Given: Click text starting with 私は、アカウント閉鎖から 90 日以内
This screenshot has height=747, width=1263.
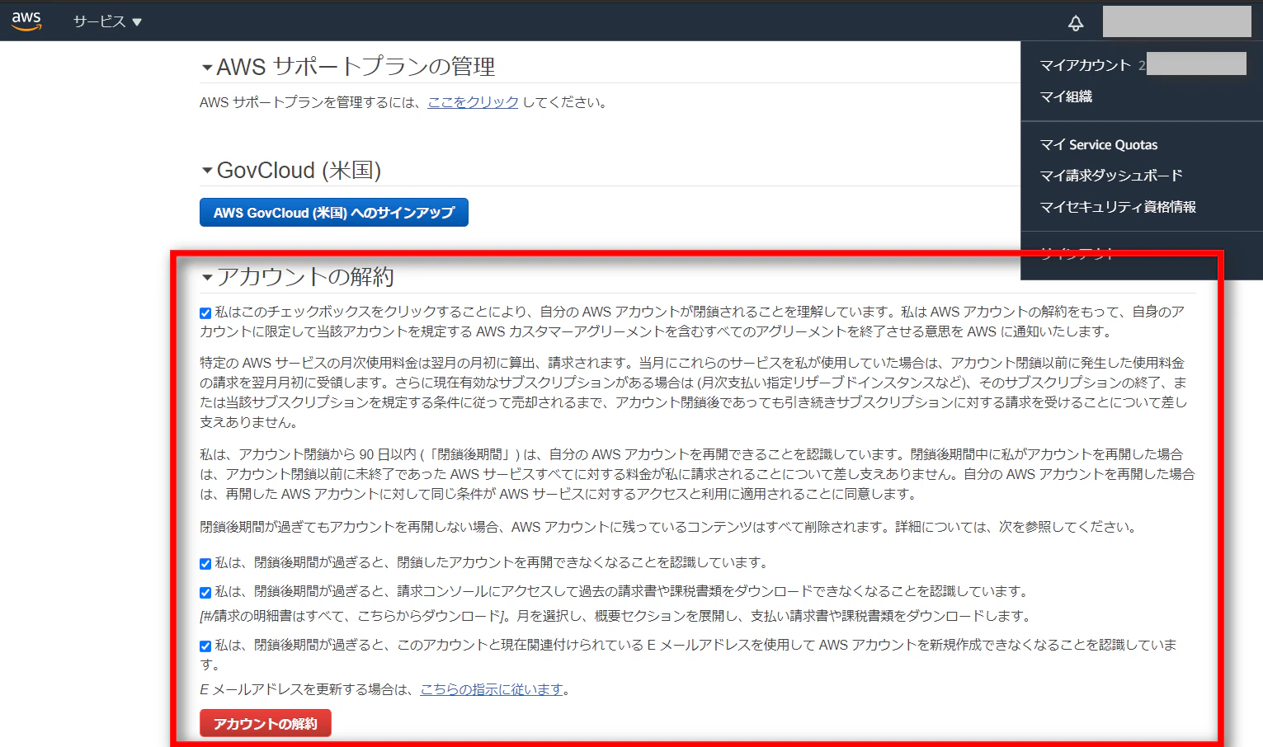Looking at the screenshot, I should pyautogui.click(x=697, y=474).
